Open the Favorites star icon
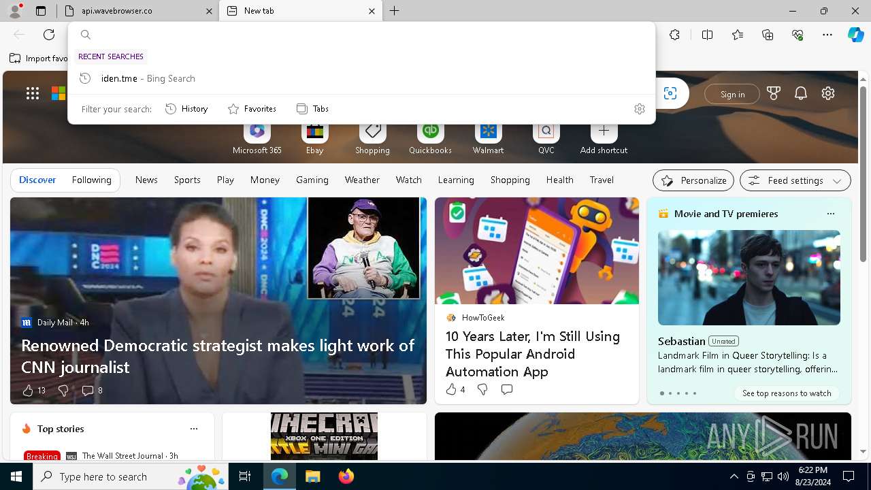Screen dimensions: 871x490 pos(738,35)
